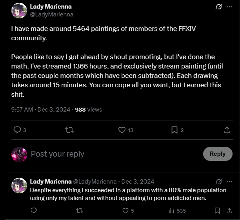Click the Grok icon on main post
Screen dimensions: 240x220
coord(219,7)
